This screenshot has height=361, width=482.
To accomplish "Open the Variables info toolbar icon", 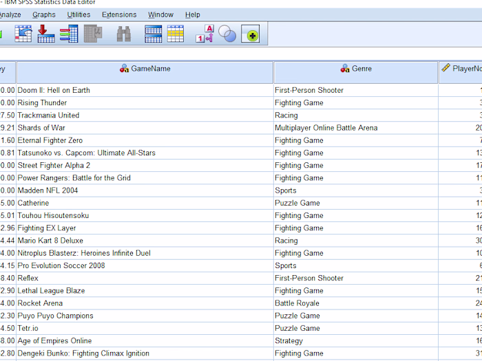I will click(x=69, y=34).
